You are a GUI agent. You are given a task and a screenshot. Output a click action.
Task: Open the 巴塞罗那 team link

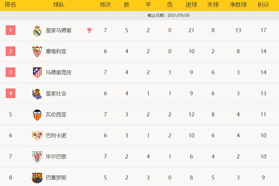point(56,178)
